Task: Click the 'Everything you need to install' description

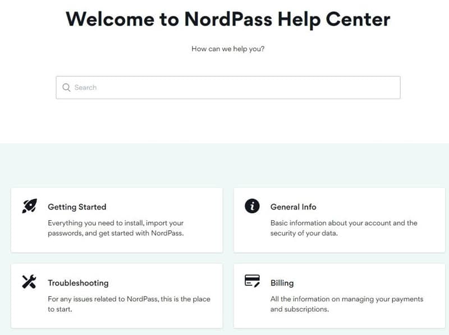Action: (116, 228)
